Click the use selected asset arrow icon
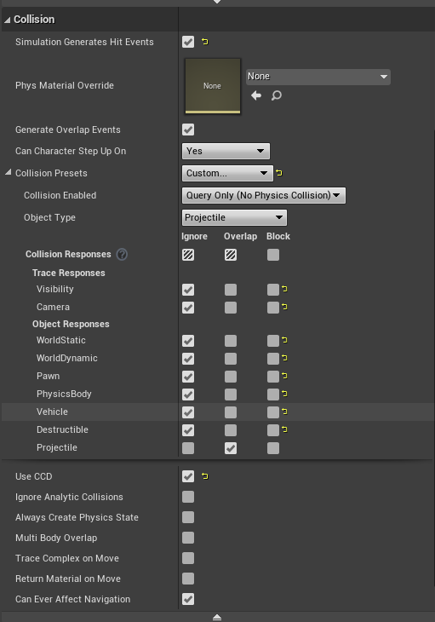The image size is (435, 622). click(x=256, y=95)
